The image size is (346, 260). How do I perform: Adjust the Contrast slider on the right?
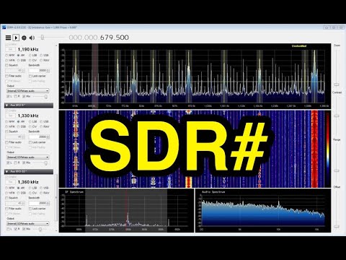point(337,116)
